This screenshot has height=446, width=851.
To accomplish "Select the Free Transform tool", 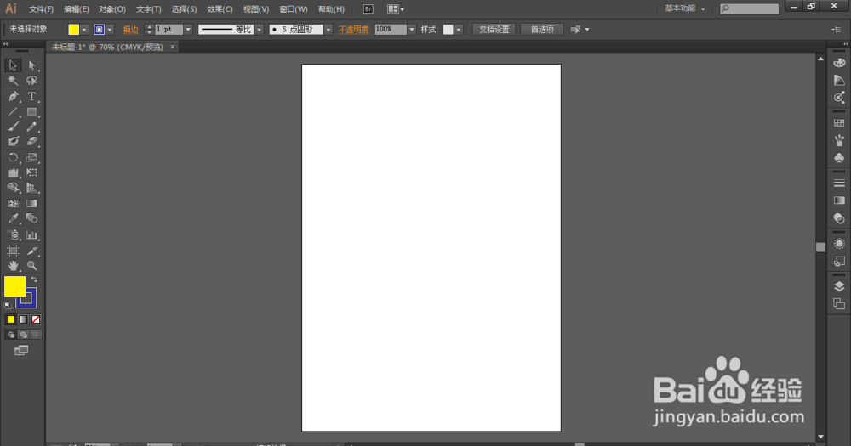I will click(31, 172).
